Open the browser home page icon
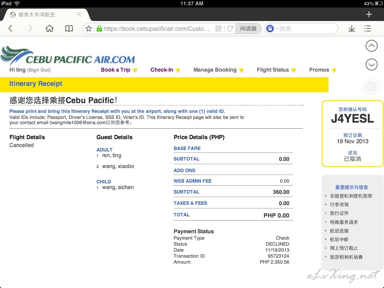 tap(49, 28)
